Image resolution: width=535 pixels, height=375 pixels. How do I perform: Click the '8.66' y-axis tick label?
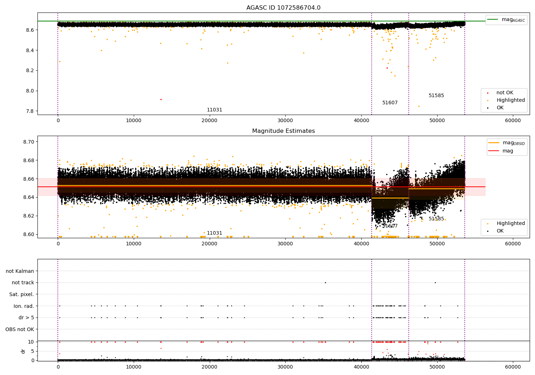pos(29,179)
